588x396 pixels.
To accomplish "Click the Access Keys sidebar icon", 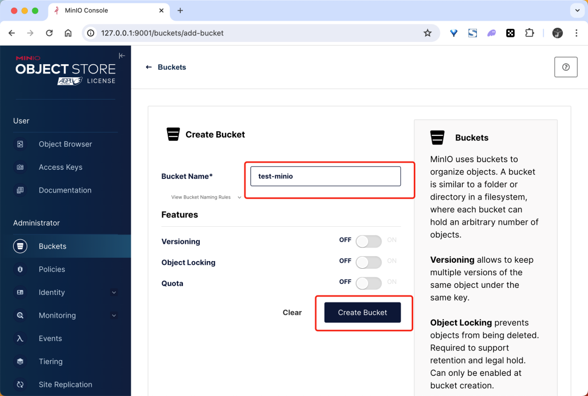I will [x=20, y=167].
